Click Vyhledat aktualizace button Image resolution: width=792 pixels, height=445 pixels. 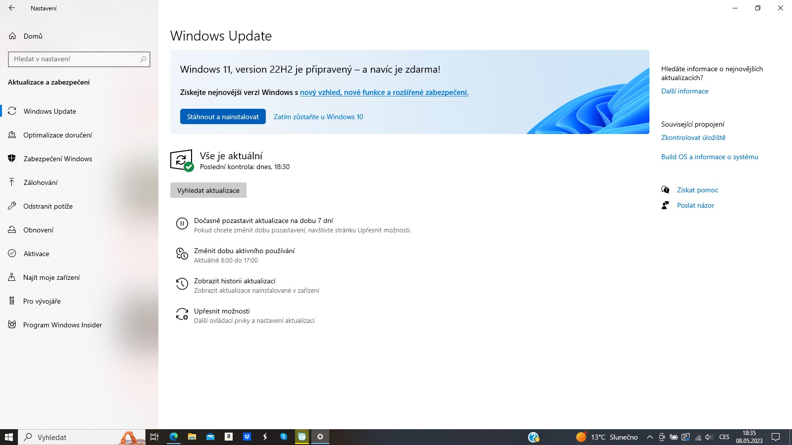208,190
